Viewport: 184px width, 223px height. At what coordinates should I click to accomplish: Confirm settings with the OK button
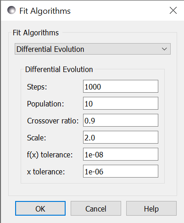40,208
